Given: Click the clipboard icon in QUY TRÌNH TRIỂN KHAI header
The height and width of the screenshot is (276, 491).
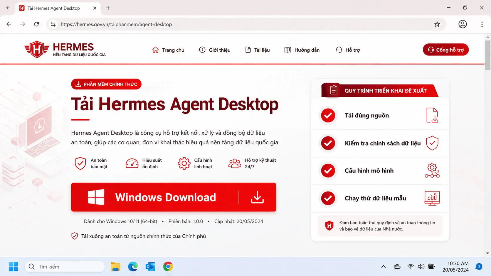Looking at the screenshot, I should (334, 90).
